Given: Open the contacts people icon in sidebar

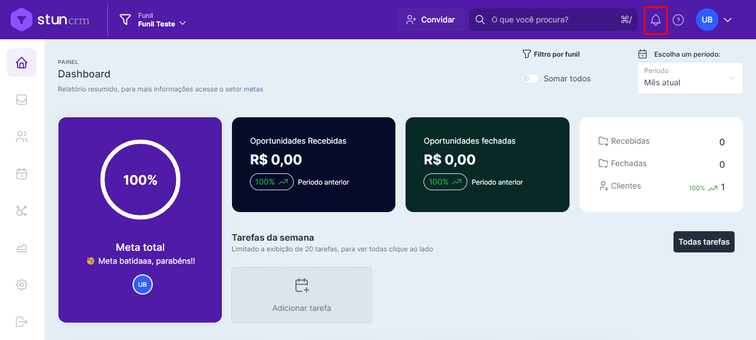Looking at the screenshot, I should [21, 137].
